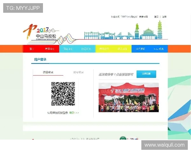Open the marathon start line photo

pos(129,97)
